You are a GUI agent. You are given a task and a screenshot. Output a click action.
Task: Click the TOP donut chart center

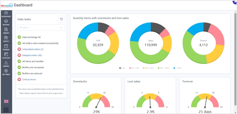tap(98, 43)
